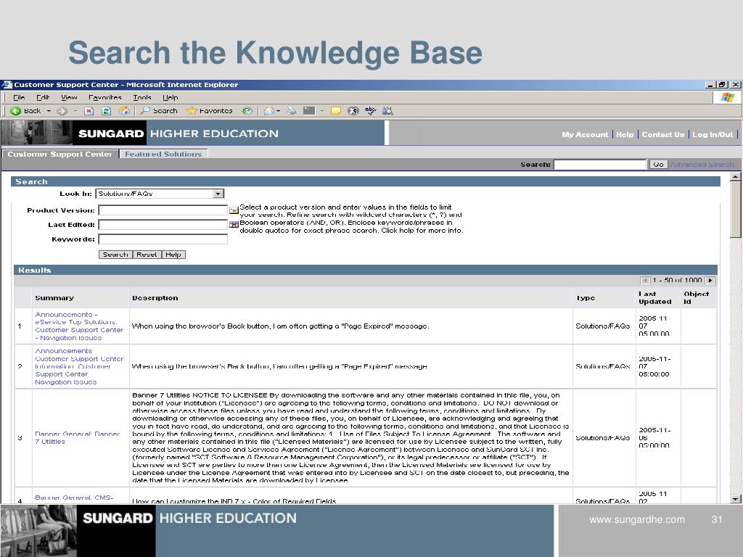Open the Edit menu
743x557 pixels.
pos(43,98)
